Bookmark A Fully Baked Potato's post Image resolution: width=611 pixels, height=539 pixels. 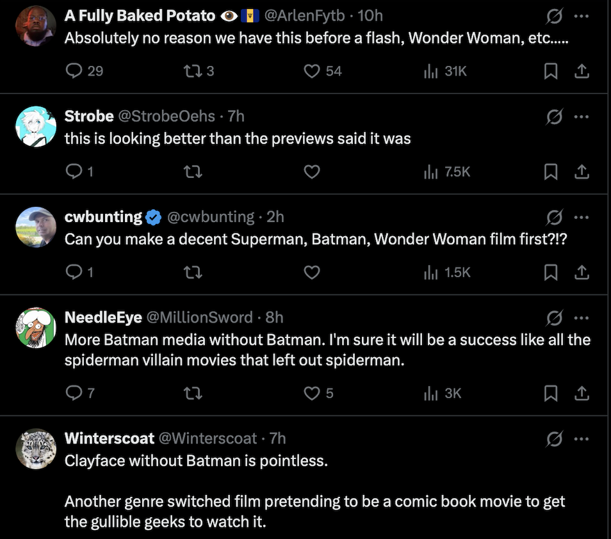(x=550, y=71)
